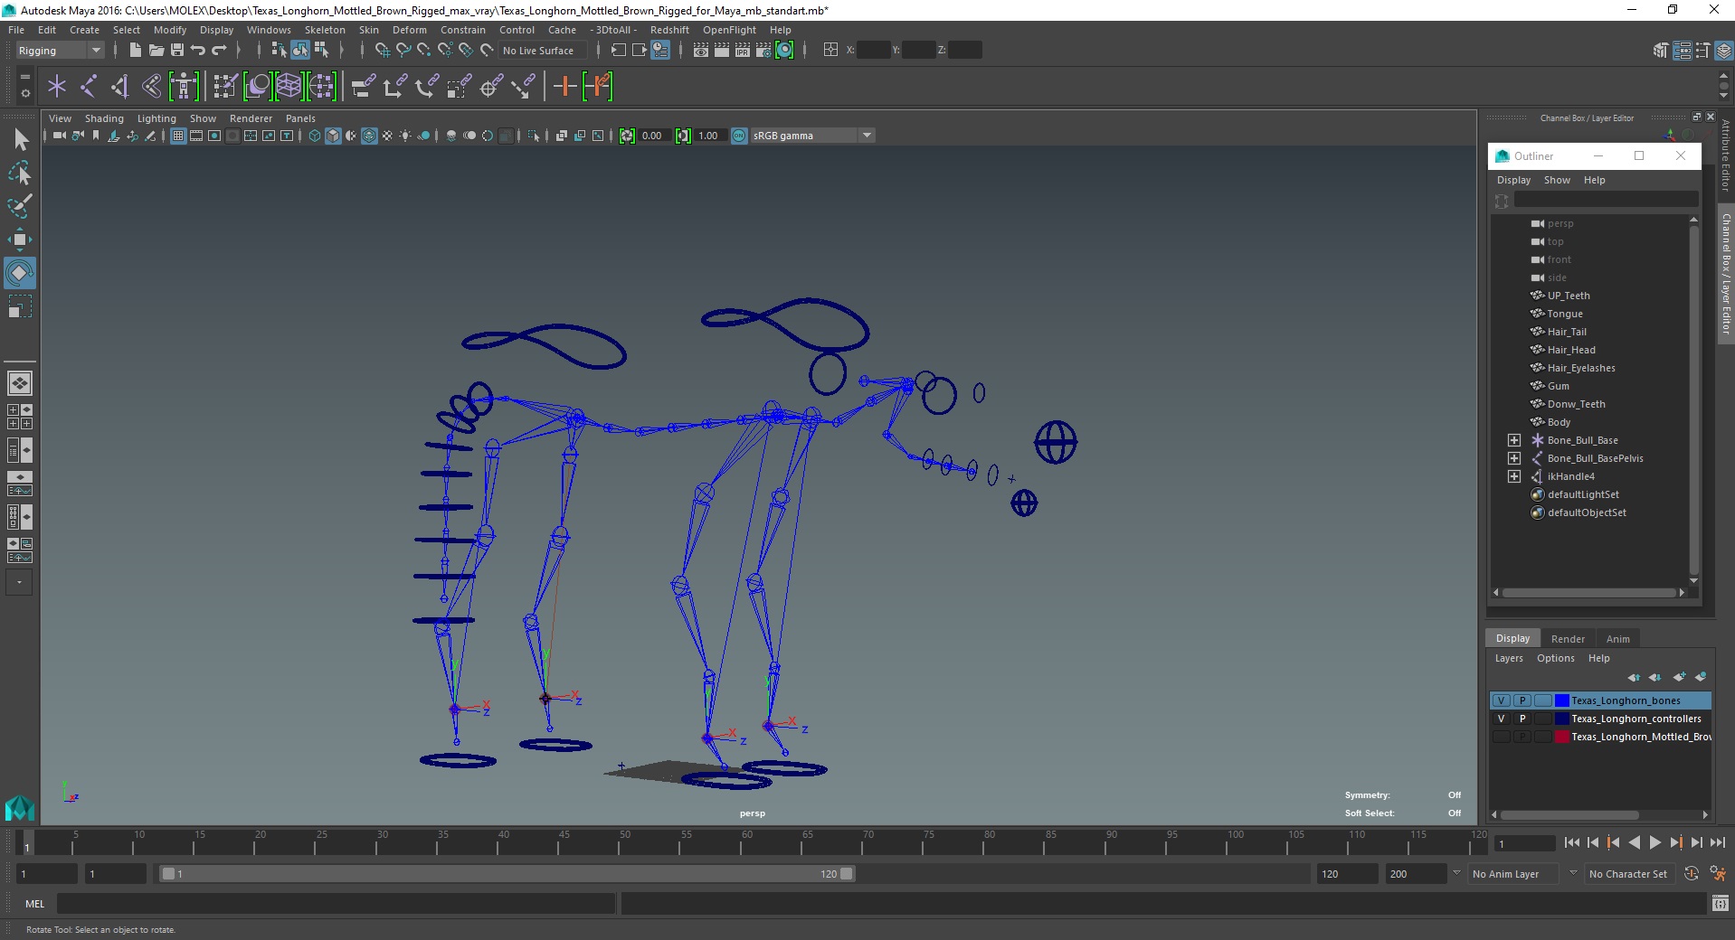Select the arrow Select tool in the toolbox
The width and height of the screenshot is (1735, 940).
[20, 139]
